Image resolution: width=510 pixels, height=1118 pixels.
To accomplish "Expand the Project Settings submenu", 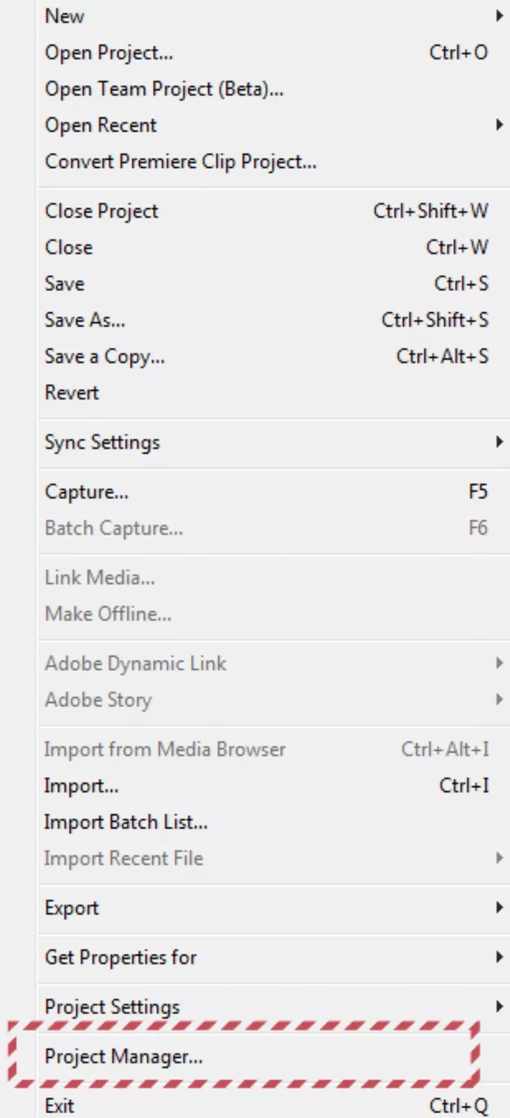I will (x=113, y=1007).
